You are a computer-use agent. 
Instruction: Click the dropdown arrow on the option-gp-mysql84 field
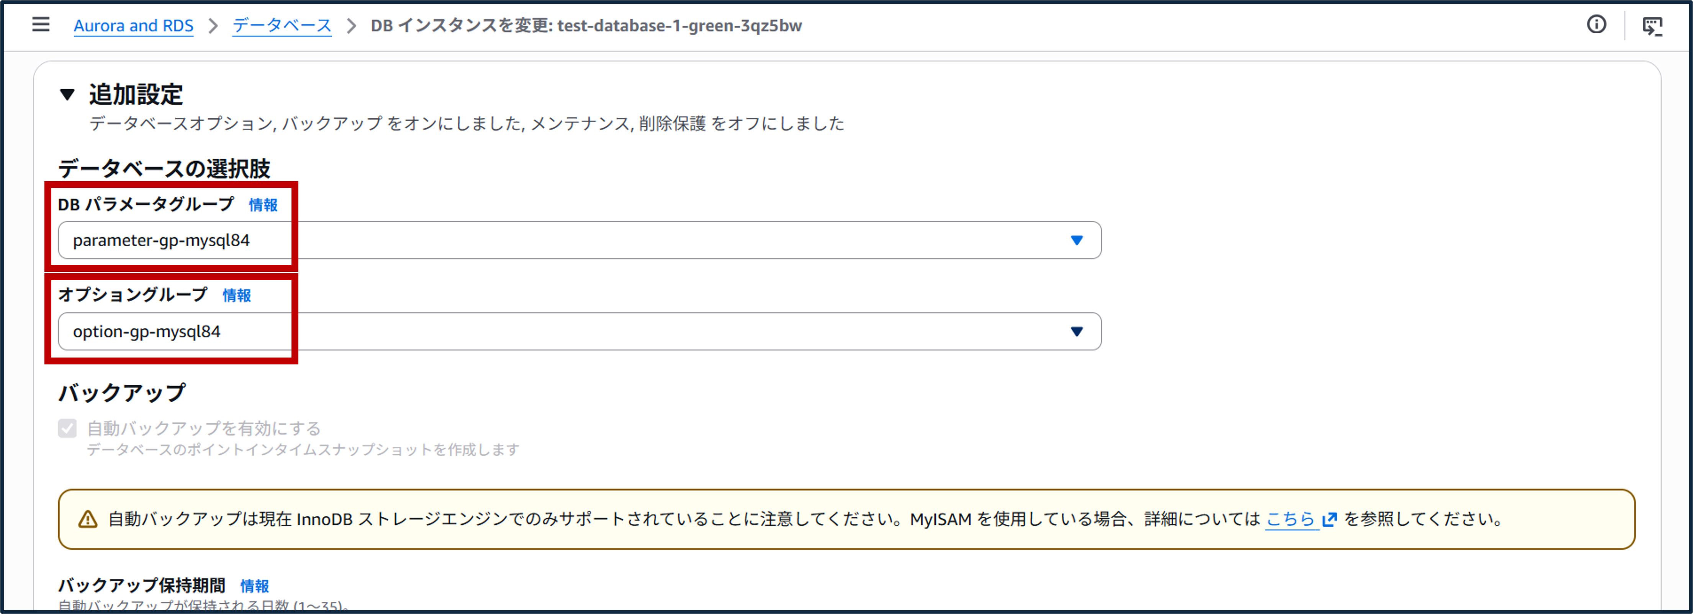coord(1077,331)
